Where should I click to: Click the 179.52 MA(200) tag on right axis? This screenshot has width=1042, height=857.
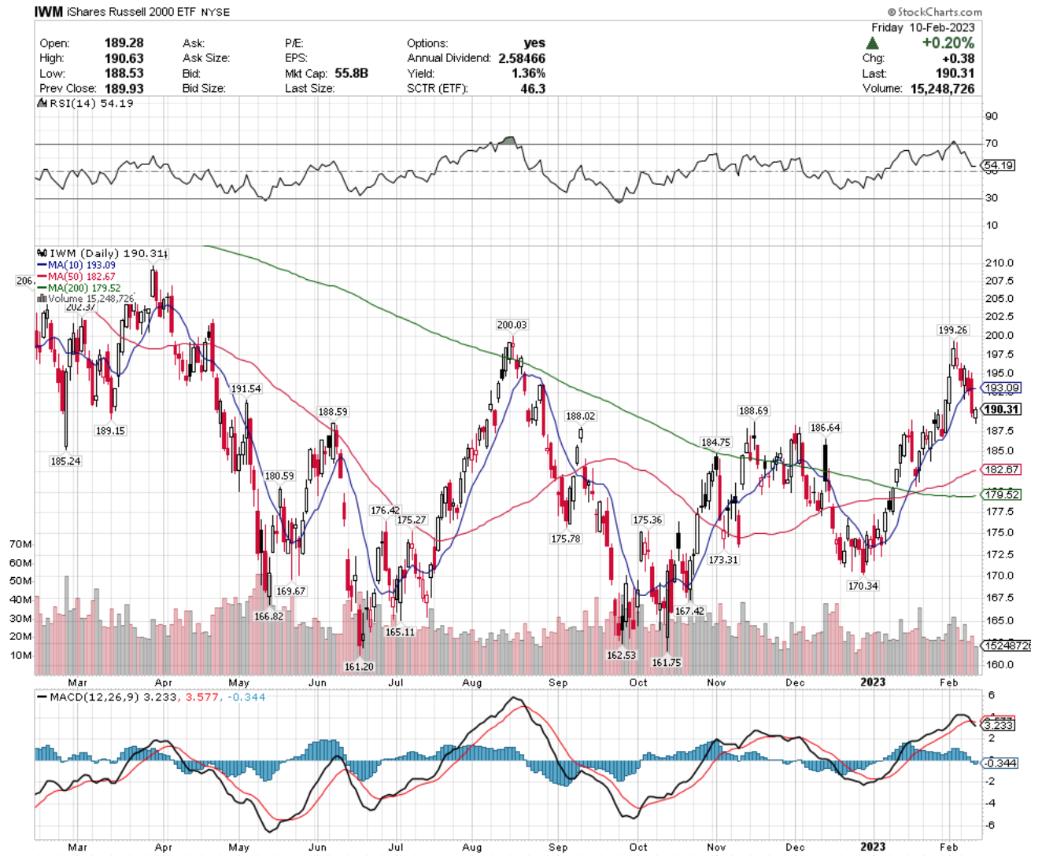pyautogui.click(x=1002, y=495)
